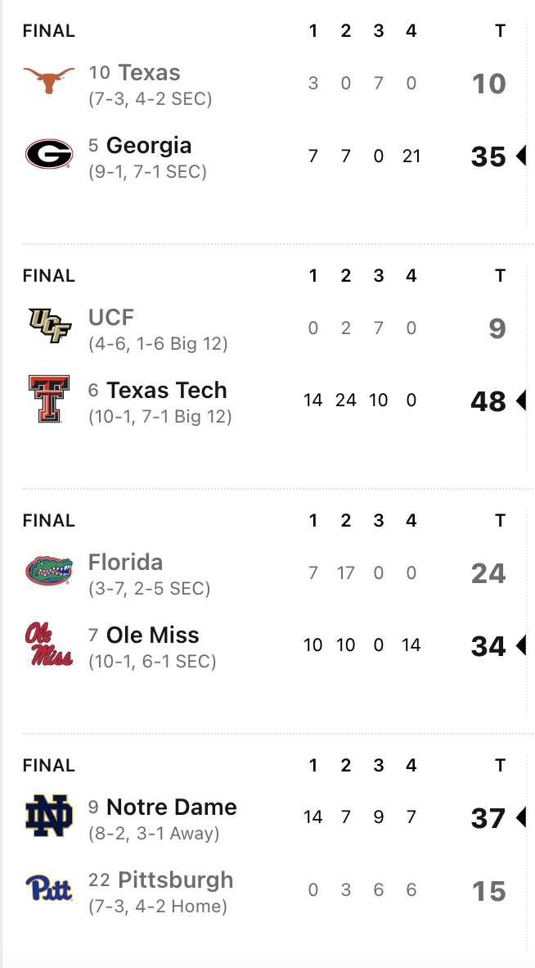The width and height of the screenshot is (535, 968).
Task: Open the Texas team page link
Action: pos(149,73)
